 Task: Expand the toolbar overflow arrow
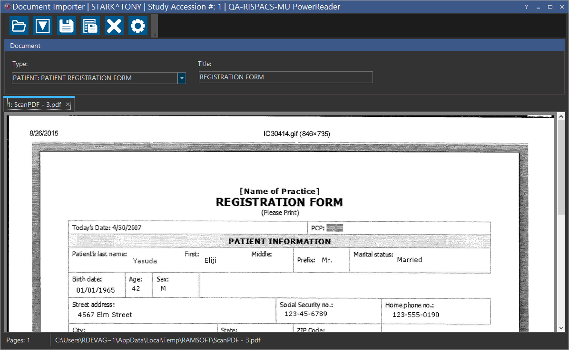point(154,34)
